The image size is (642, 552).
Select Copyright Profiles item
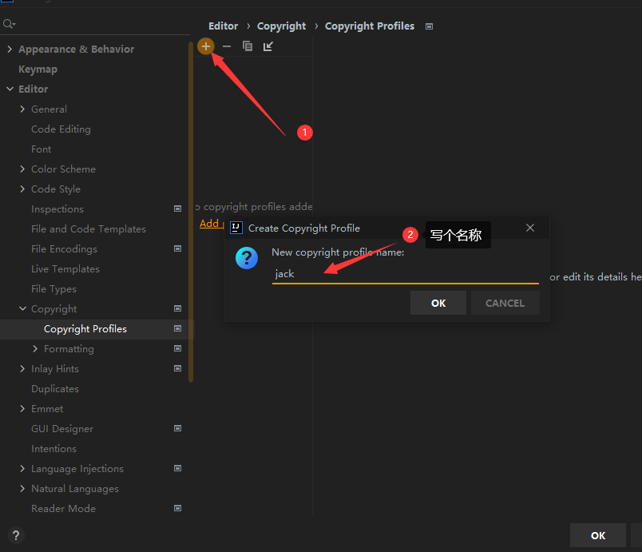pos(85,329)
